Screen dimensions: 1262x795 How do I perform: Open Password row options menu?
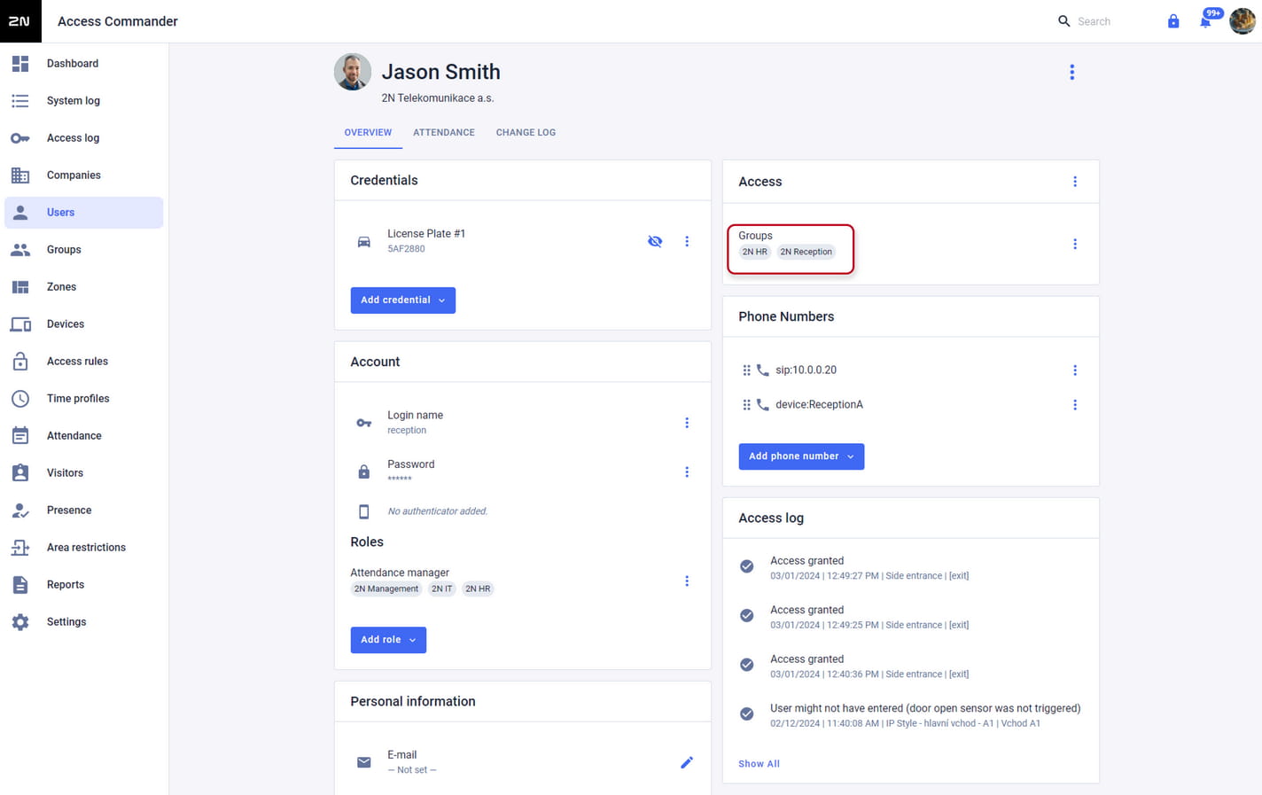(687, 472)
